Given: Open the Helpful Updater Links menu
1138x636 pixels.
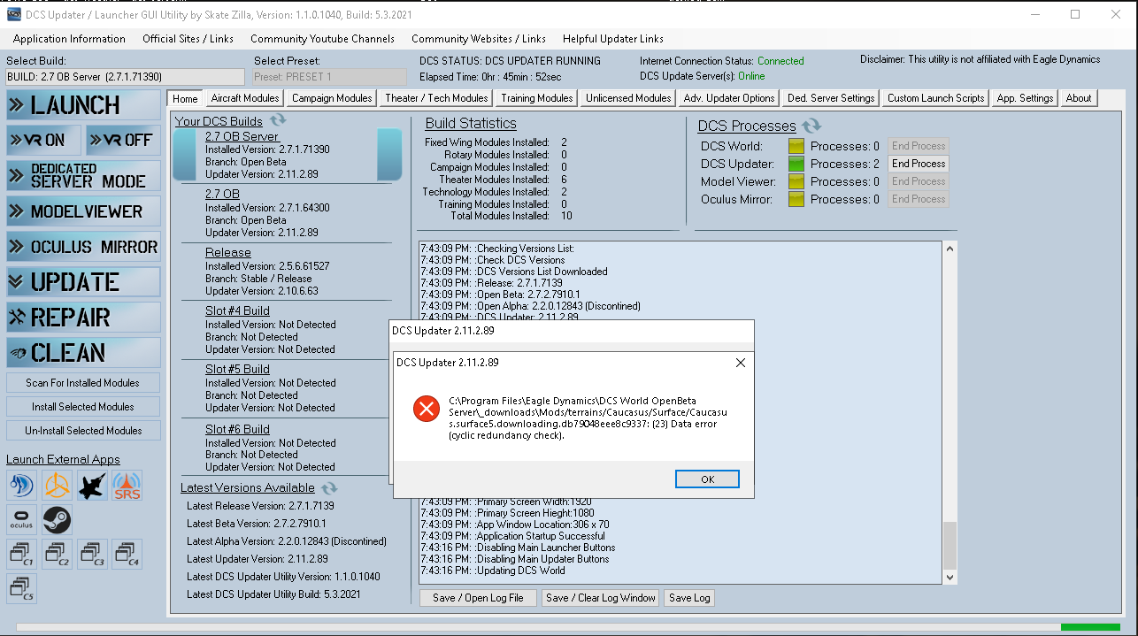Looking at the screenshot, I should pyautogui.click(x=613, y=39).
